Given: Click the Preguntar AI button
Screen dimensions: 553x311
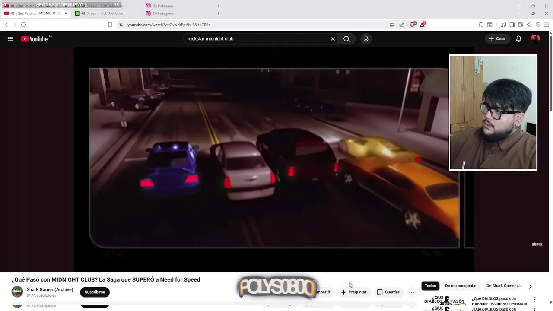Looking at the screenshot, I should point(353,292).
